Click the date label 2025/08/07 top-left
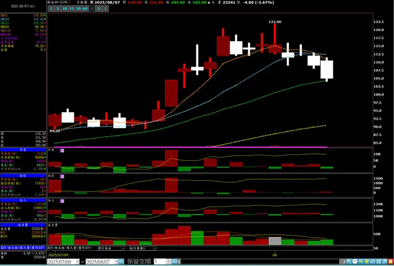394x266 pixels. point(23,6)
